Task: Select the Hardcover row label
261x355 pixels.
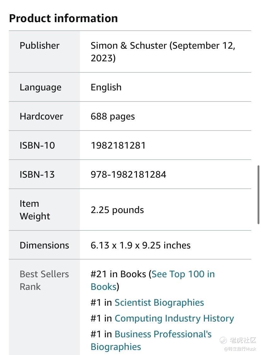Action: pyautogui.click(x=41, y=116)
